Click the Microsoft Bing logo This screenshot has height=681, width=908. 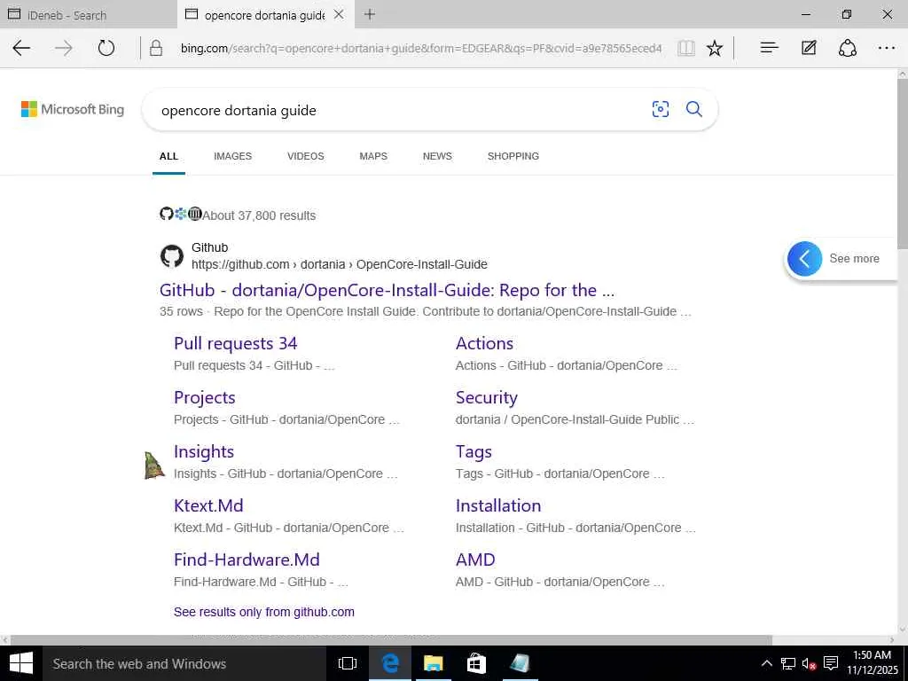[x=73, y=109]
